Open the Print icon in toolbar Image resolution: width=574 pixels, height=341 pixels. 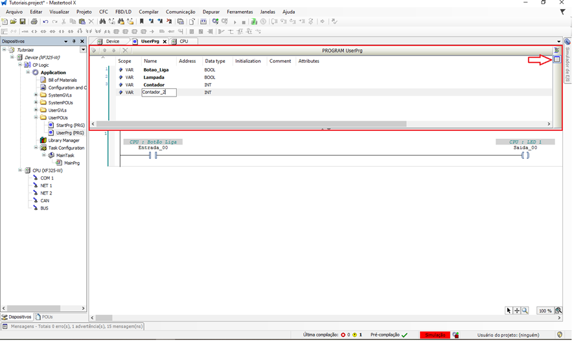tap(34, 21)
